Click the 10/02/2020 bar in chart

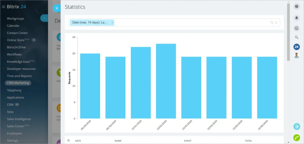tap(166, 81)
